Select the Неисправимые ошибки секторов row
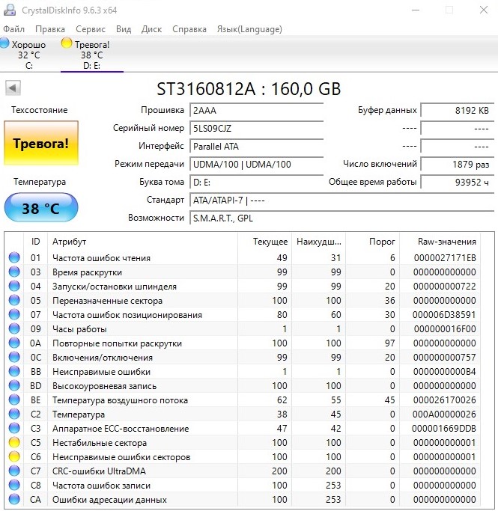 243,457
